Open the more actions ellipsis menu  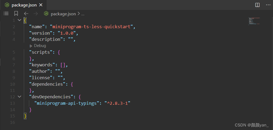pos(268,5)
